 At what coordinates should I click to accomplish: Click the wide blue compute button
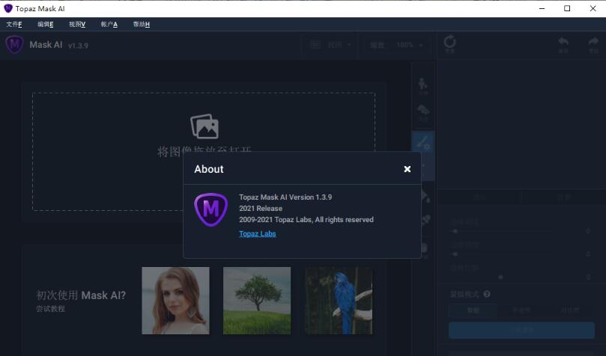tap(521, 330)
